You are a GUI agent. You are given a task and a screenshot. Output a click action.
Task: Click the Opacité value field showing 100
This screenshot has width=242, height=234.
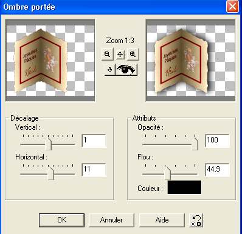pos(217,141)
